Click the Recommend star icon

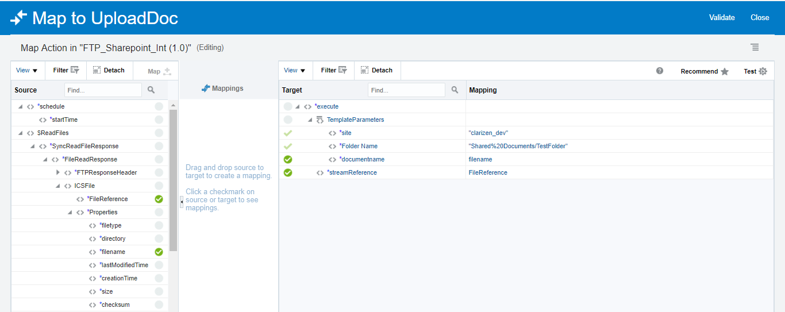(725, 71)
